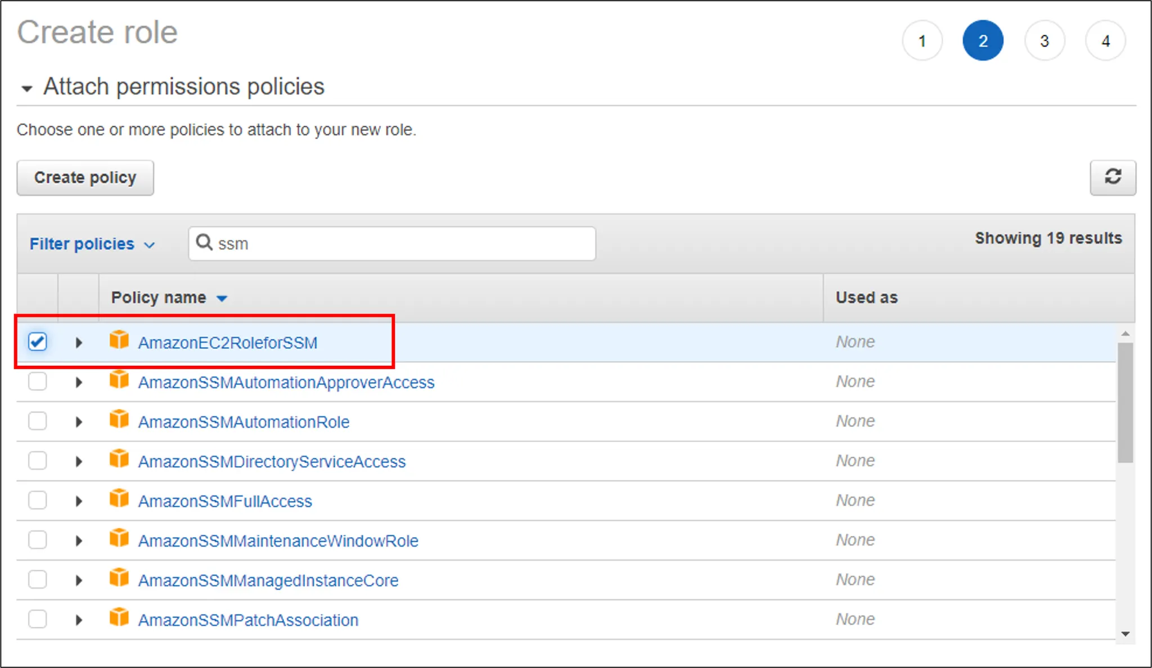The height and width of the screenshot is (668, 1152).
Task: Click the policy list scrollbar thumb
Action: 1125,402
